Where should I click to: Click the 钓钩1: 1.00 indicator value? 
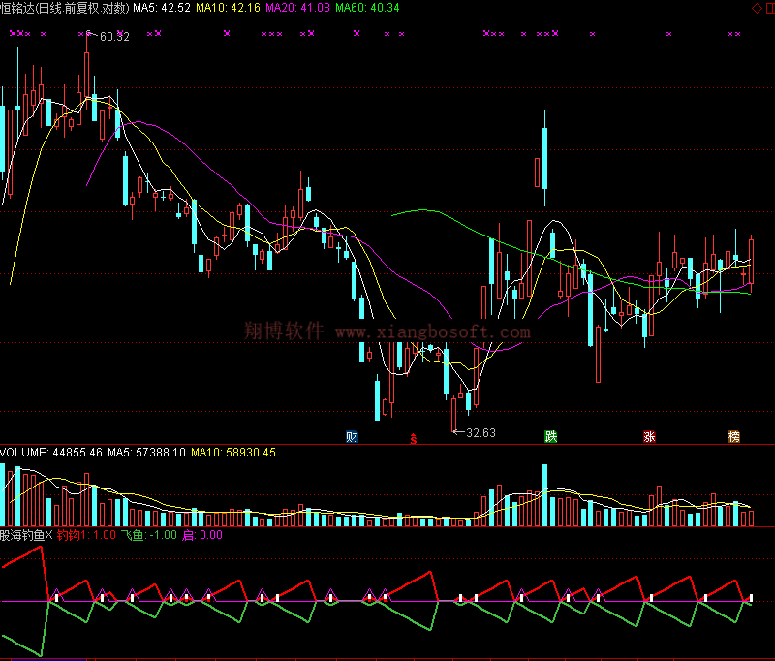tap(86, 534)
